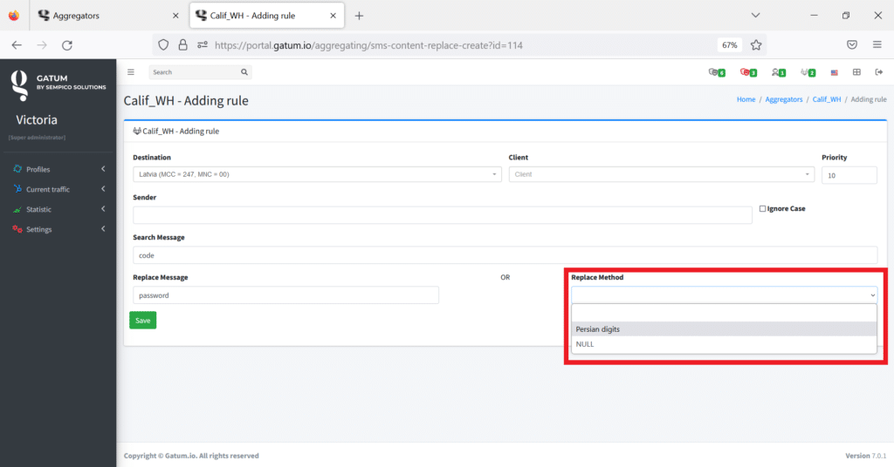Close the Calif_WH - Adding rule tab
Image resolution: width=894 pixels, height=467 pixels.
333,16
